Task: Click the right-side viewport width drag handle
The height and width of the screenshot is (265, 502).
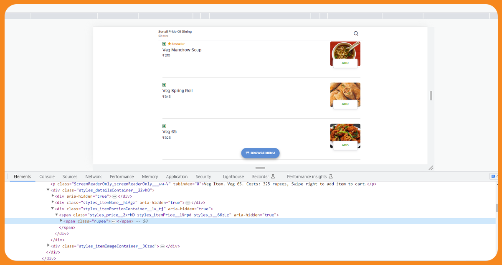Action: point(431,96)
